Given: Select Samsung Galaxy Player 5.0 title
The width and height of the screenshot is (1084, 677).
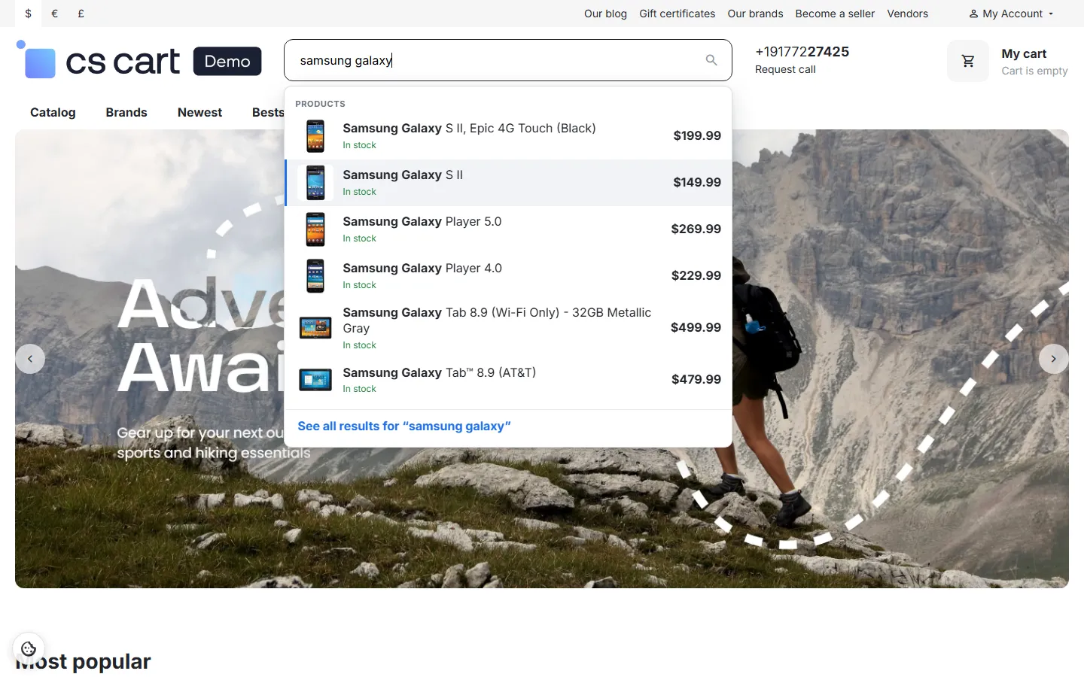Looking at the screenshot, I should tap(422, 221).
